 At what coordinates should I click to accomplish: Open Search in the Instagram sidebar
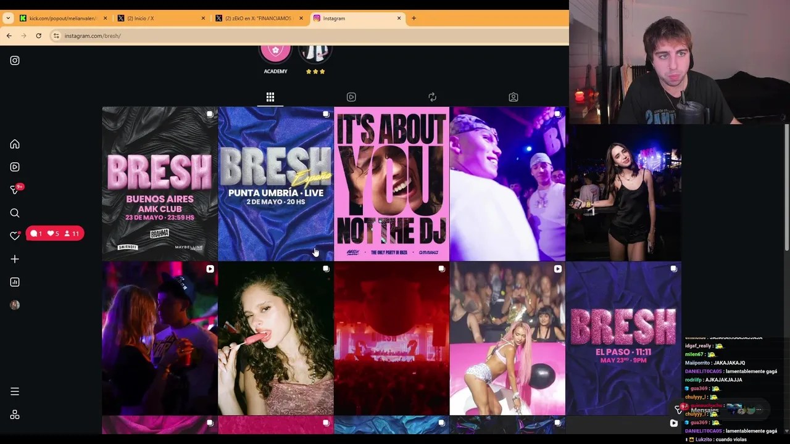click(x=15, y=213)
